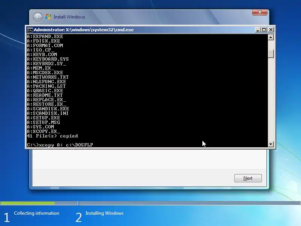
Task: Click the line A:SCANDISK.EXE
Action: coord(48,109)
